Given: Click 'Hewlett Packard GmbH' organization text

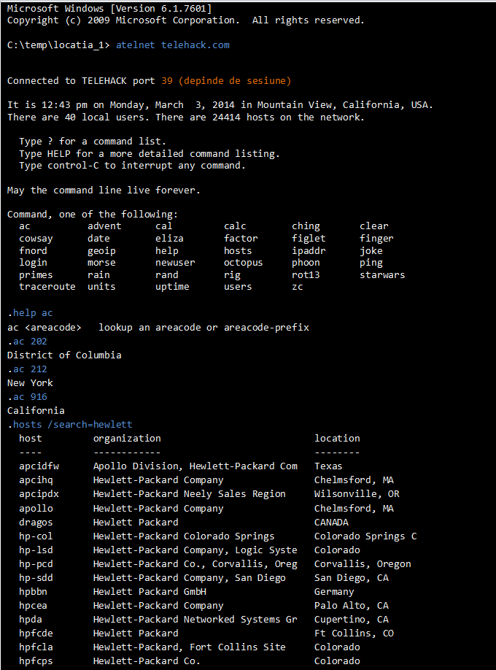Looking at the screenshot, I should tap(150, 592).
